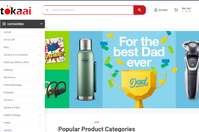Select the Clothing category
Screen dimensions: 199x132
point(8,70)
